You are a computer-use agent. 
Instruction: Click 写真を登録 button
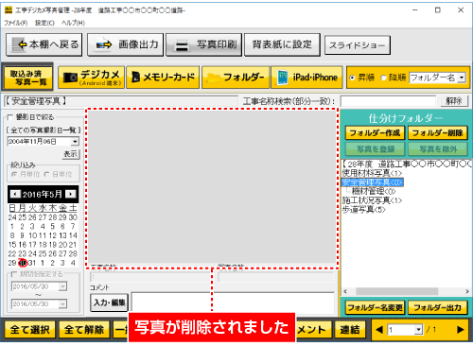pyautogui.click(x=375, y=149)
